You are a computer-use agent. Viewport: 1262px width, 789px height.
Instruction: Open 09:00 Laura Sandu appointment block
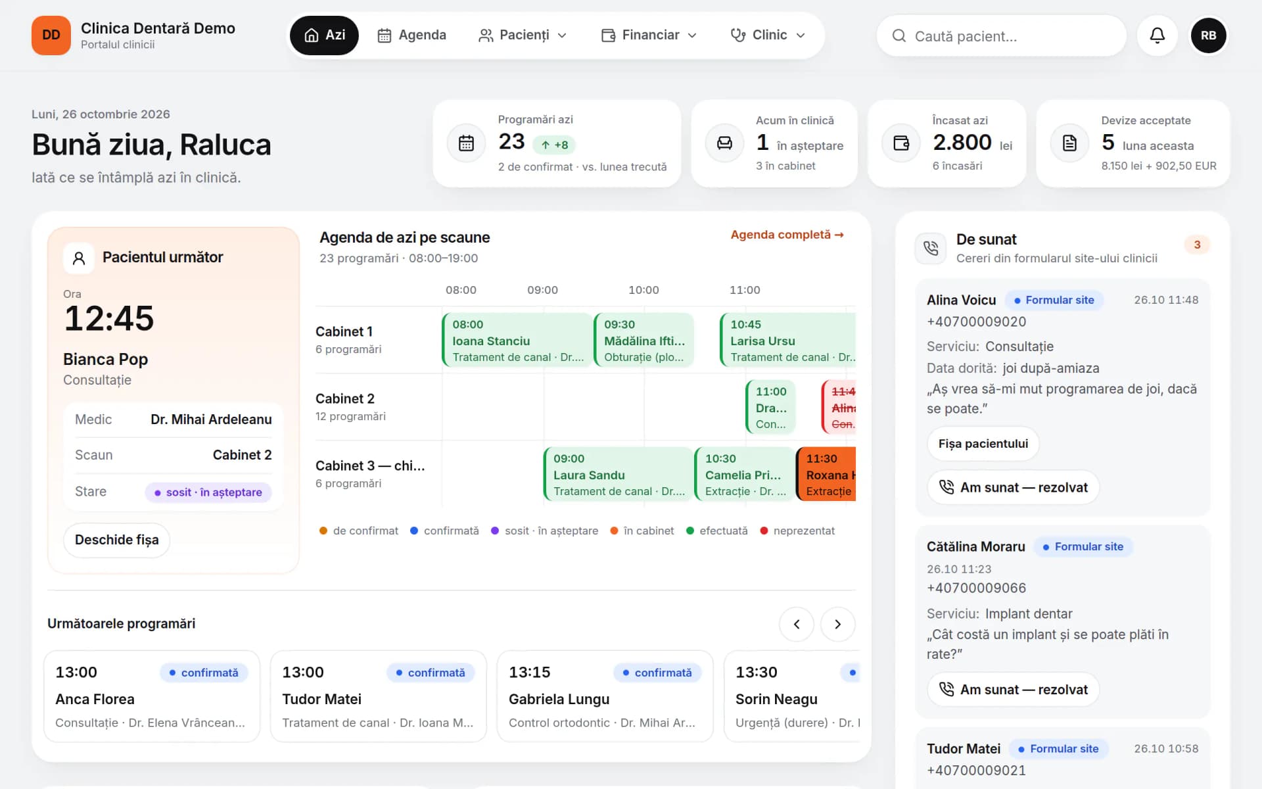[x=618, y=474]
